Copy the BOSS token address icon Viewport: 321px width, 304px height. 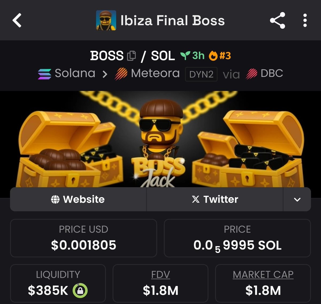coord(131,56)
